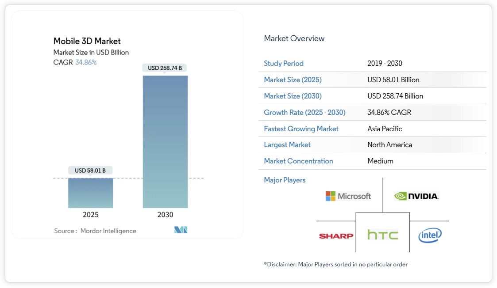Click the Source: Mordor Intelligence text

[x=95, y=231]
